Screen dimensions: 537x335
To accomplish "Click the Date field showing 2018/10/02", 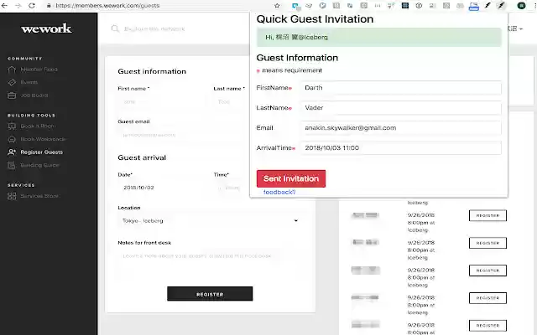I will pos(162,188).
